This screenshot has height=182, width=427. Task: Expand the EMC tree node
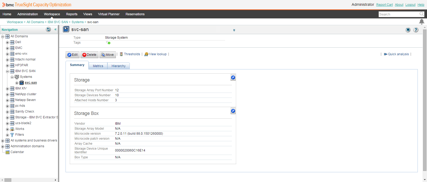point(7,48)
